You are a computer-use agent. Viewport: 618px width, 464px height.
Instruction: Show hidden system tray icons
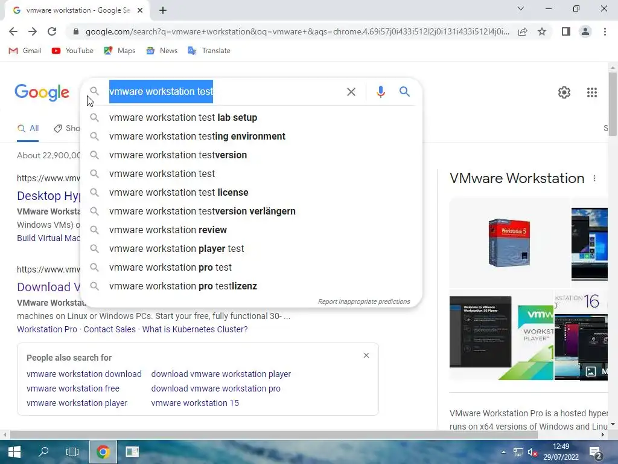[503, 452]
